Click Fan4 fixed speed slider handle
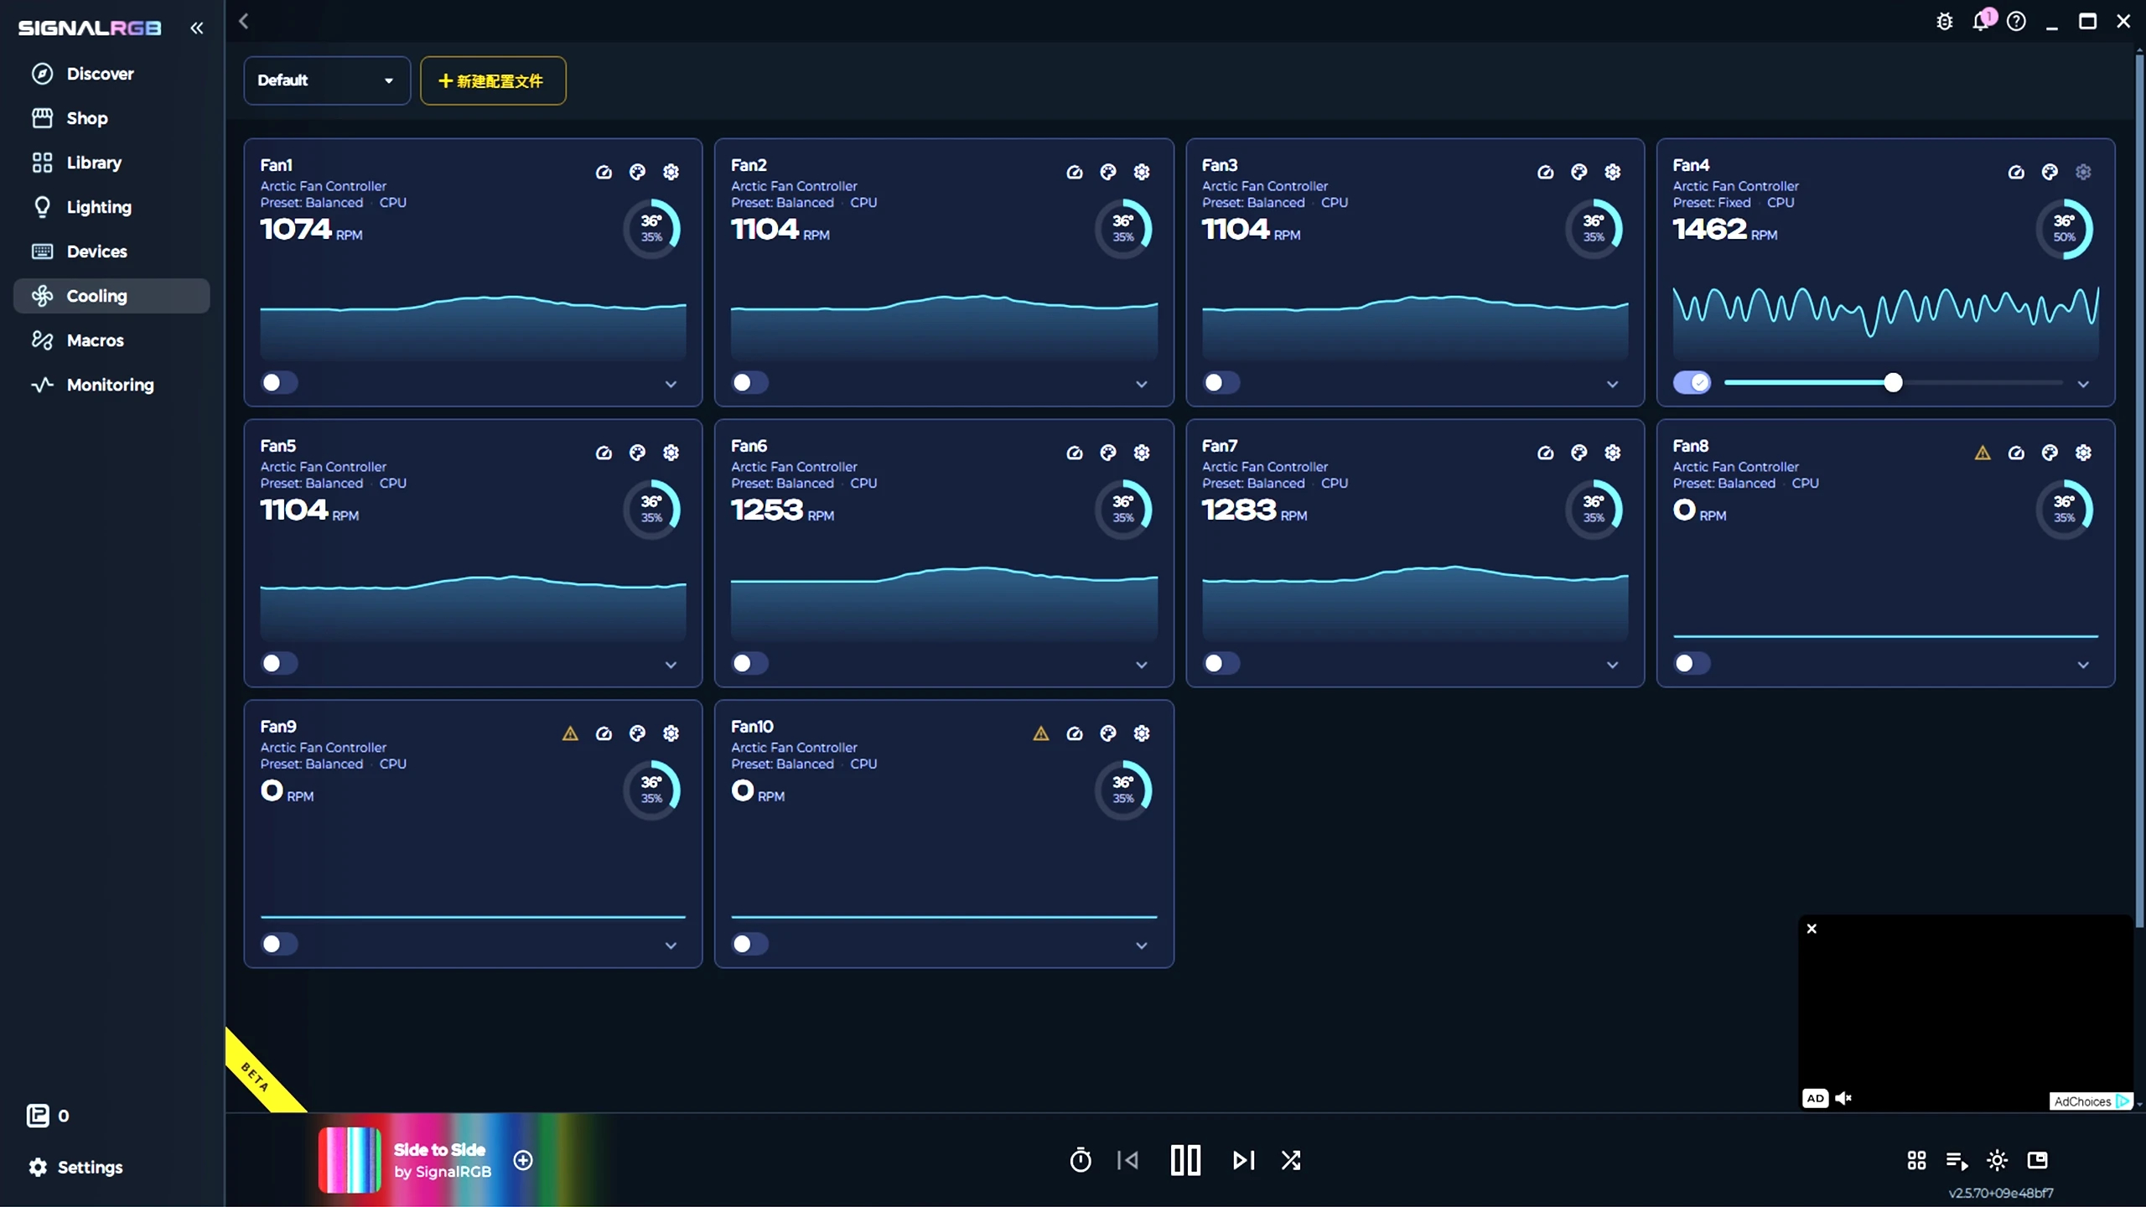The image size is (2146, 1207). pos(1893,383)
